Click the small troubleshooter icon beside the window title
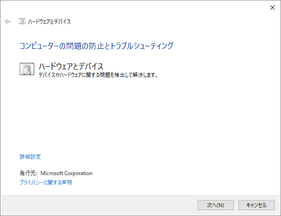Viewport: 281px width, 216px height. [x=22, y=21]
